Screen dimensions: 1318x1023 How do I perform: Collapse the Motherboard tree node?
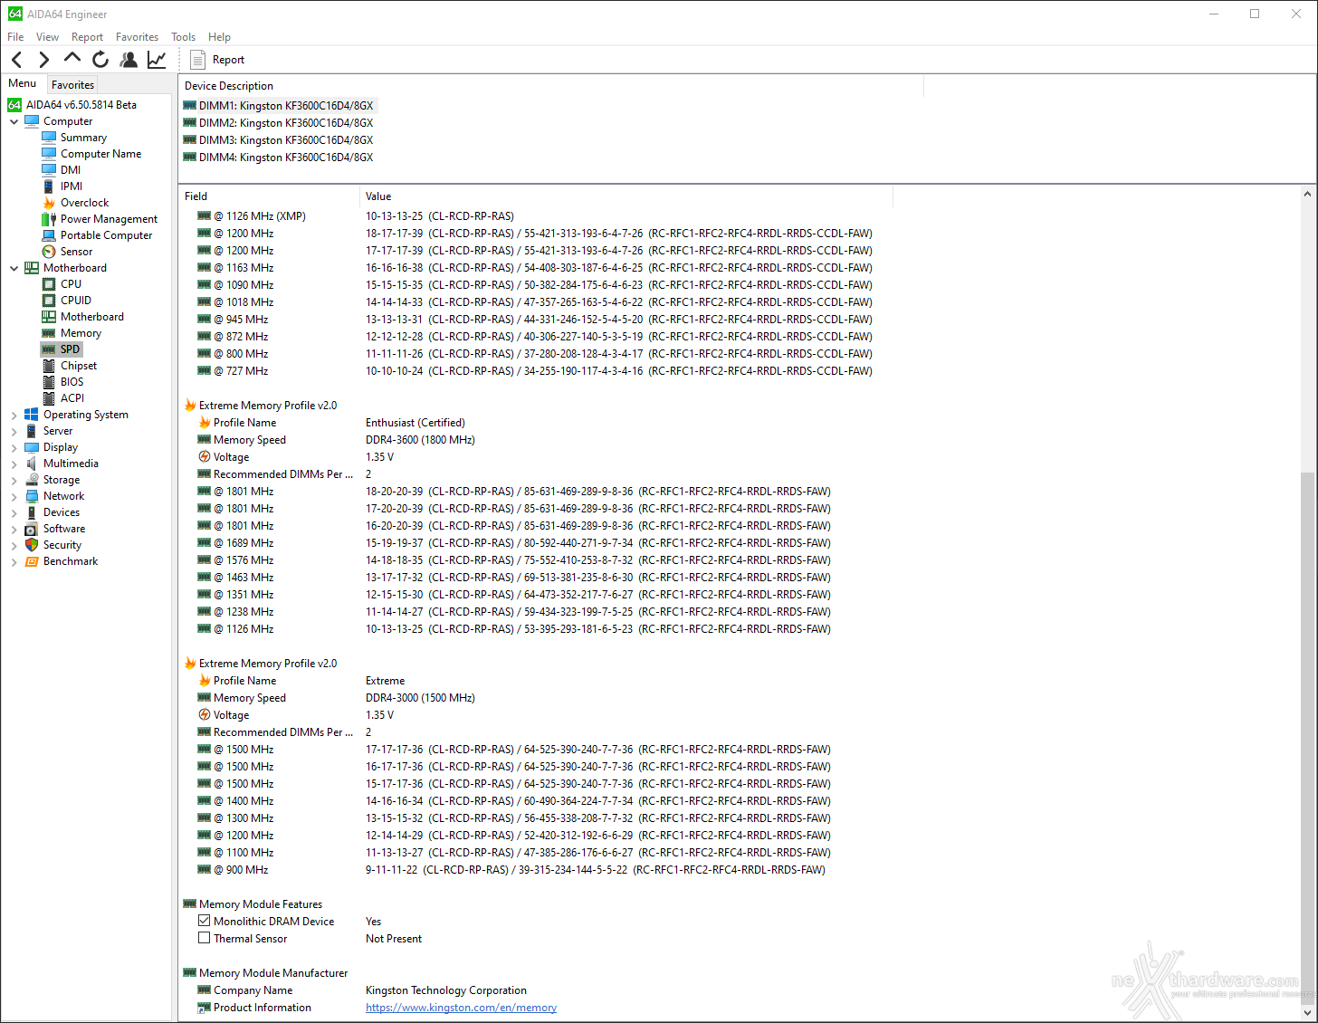pos(14,268)
